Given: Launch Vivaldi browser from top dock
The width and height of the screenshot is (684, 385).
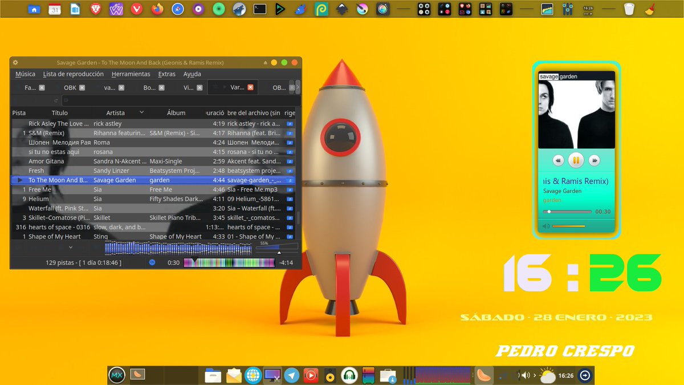Looking at the screenshot, I should (137, 9).
